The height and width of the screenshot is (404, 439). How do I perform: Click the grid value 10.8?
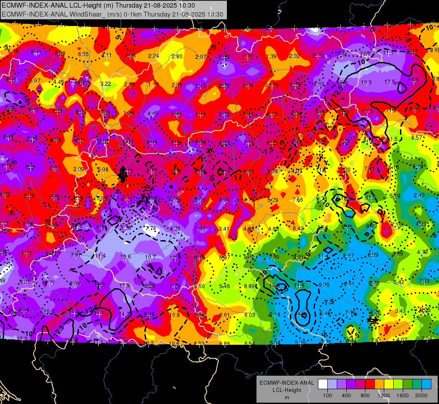(x=174, y=315)
